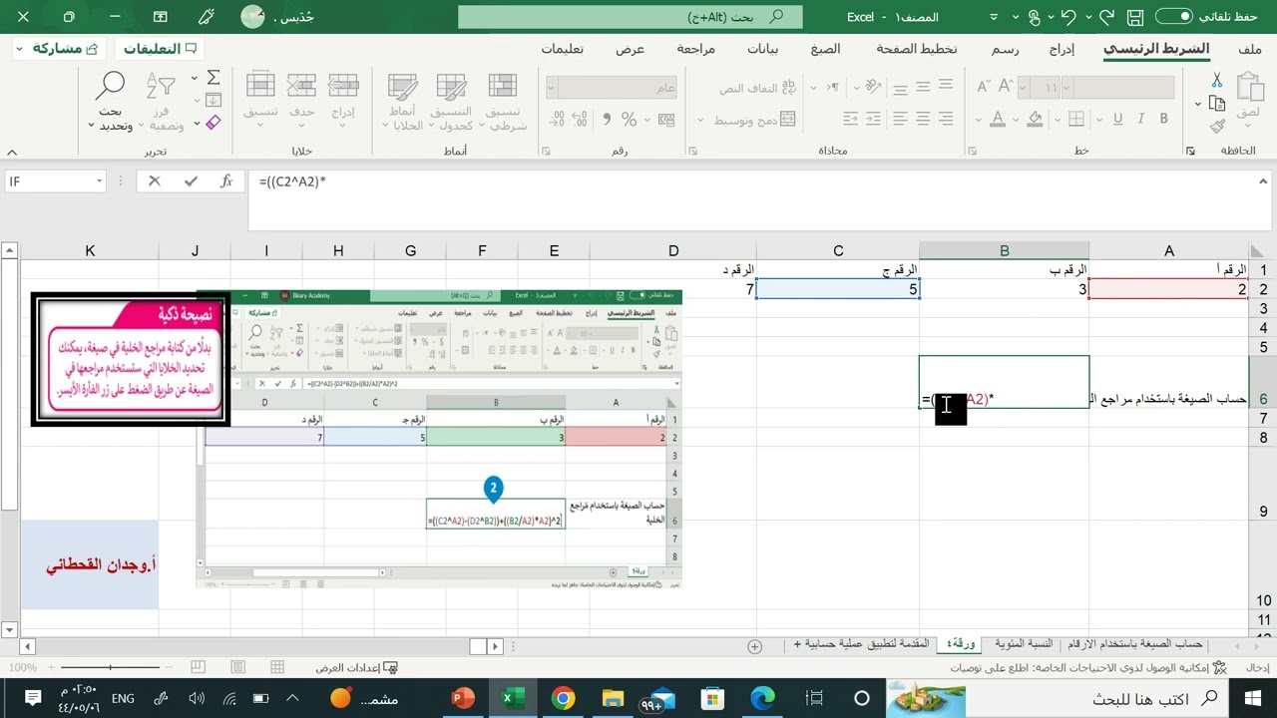Open Find and Select magnifier tool
Image resolution: width=1277 pixels, height=718 pixels.
pos(110,86)
